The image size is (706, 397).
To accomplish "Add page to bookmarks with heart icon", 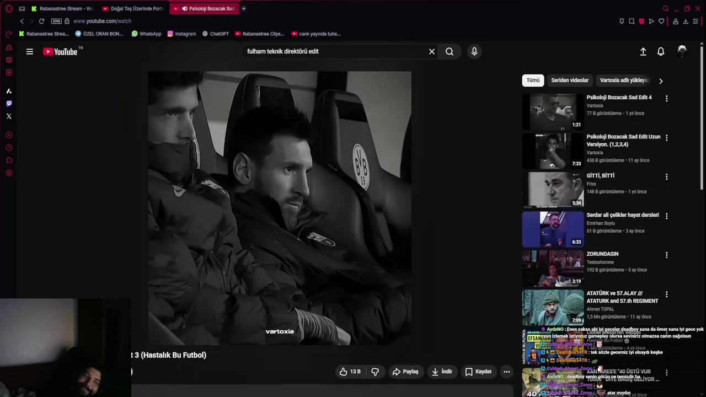I will pyautogui.click(x=661, y=21).
